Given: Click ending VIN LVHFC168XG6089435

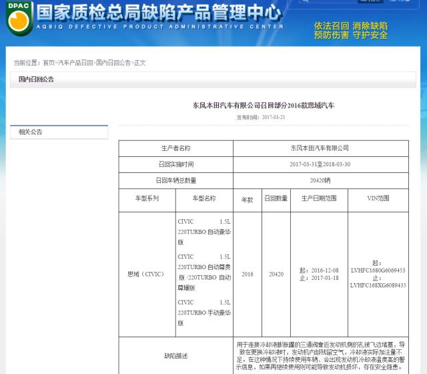Looking at the screenshot, I should click(378, 285).
